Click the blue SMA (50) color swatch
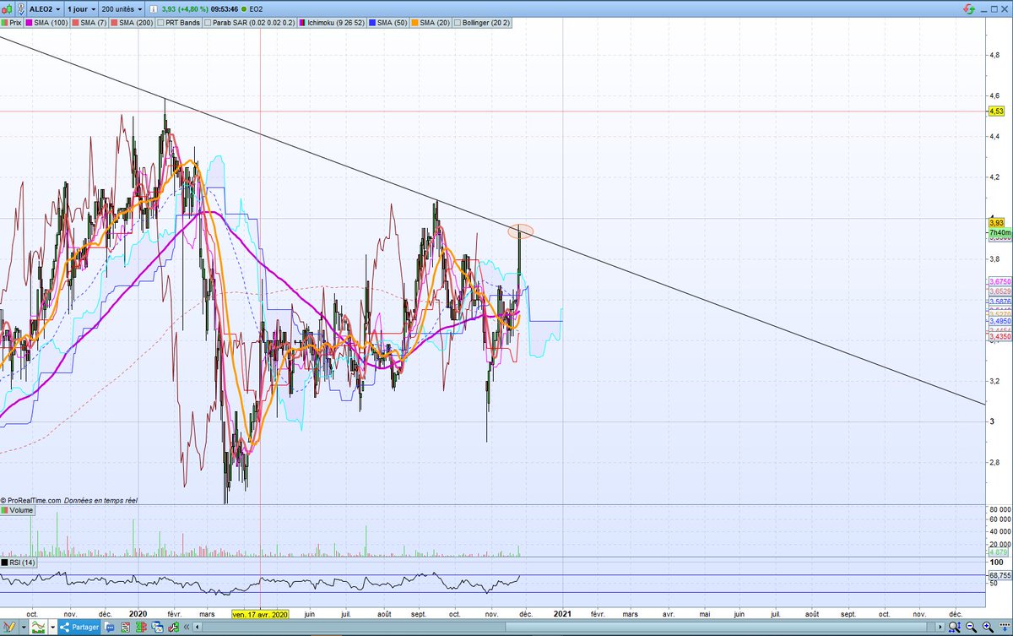 click(x=372, y=23)
